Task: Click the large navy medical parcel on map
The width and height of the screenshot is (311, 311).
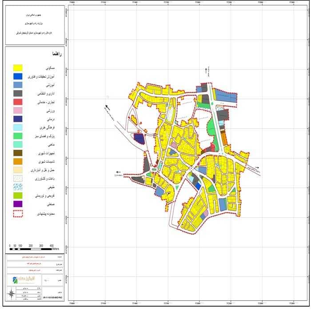Action: click(139, 139)
